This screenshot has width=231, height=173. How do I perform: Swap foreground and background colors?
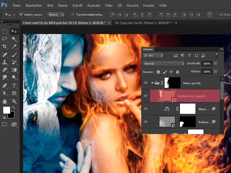pos(13,108)
